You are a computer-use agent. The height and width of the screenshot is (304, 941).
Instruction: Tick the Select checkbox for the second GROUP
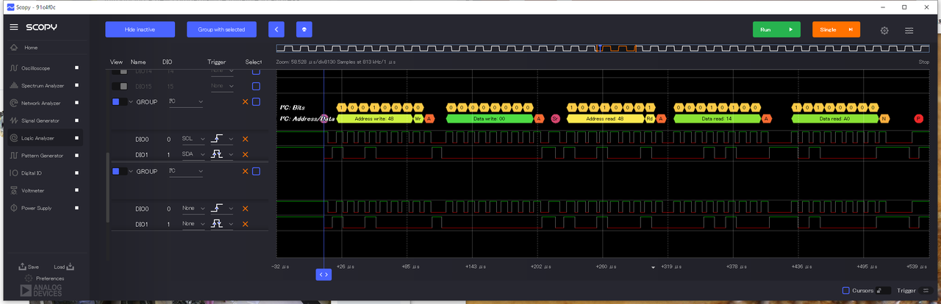point(256,171)
